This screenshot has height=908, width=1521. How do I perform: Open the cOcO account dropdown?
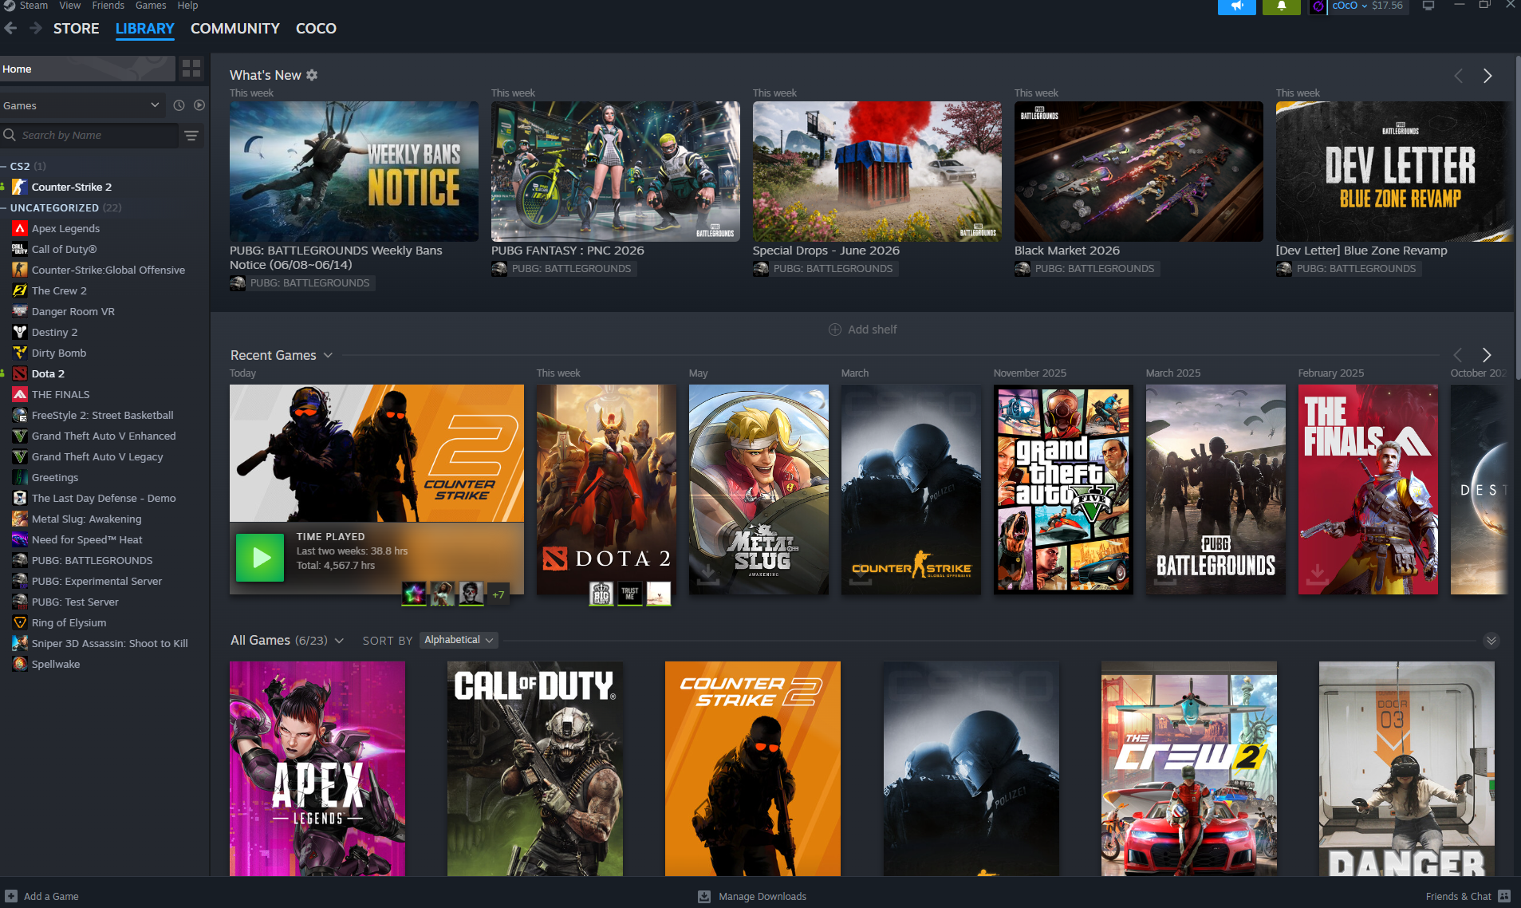(1349, 6)
